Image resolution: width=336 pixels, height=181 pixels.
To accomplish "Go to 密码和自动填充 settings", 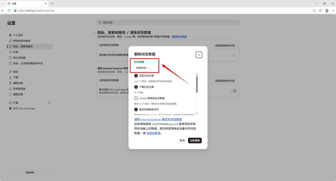I will pos(30,41).
